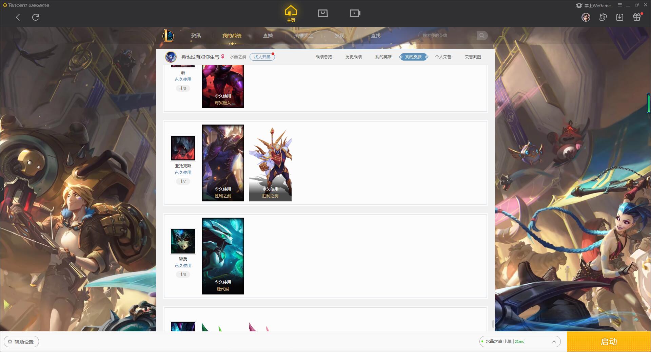Click the magnifier search button
651x352 pixels.
point(482,36)
